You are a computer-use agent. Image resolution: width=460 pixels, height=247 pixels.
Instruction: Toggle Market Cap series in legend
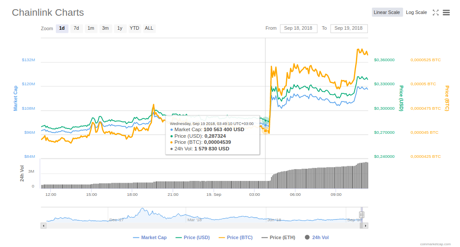tap(150, 238)
